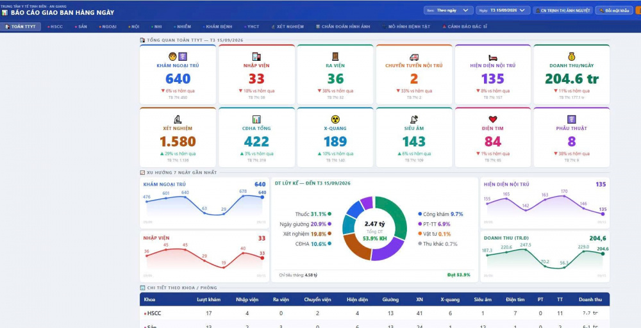
Task: Click the Đổi mật khẩu button
Action: click(614, 10)
